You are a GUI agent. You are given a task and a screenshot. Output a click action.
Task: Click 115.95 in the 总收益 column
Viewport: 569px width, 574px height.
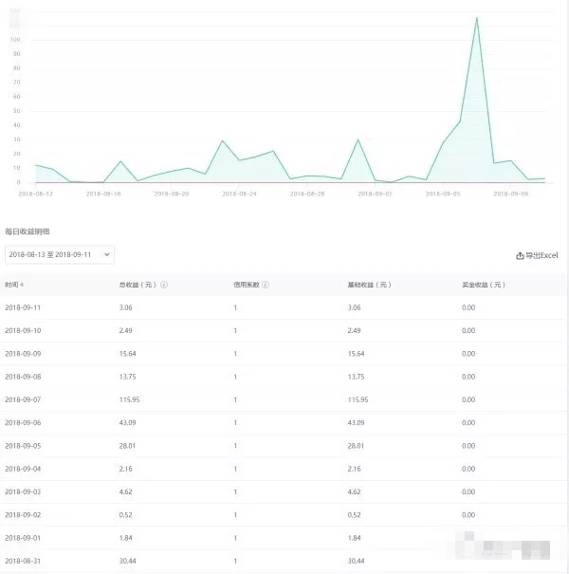click(x=130, y=399)
